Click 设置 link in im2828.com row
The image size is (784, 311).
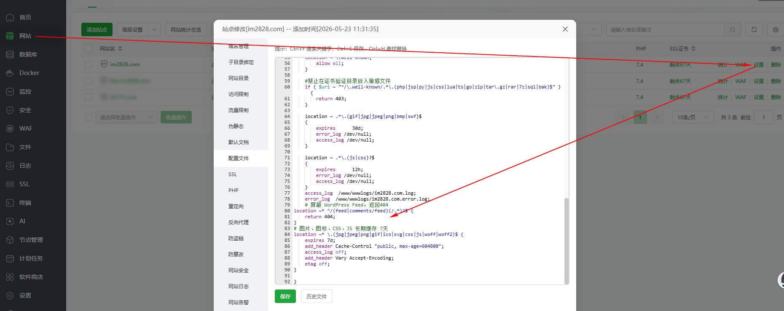click(x=759, y=64)
